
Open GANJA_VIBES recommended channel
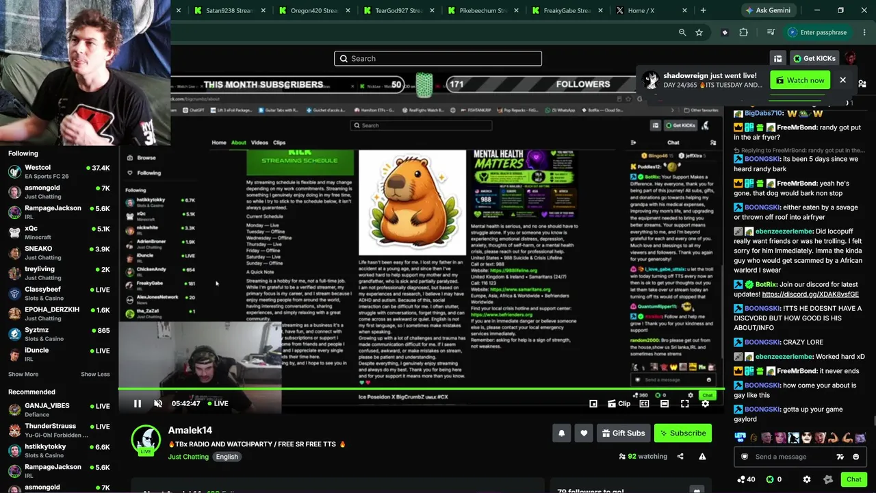[59, 409]
